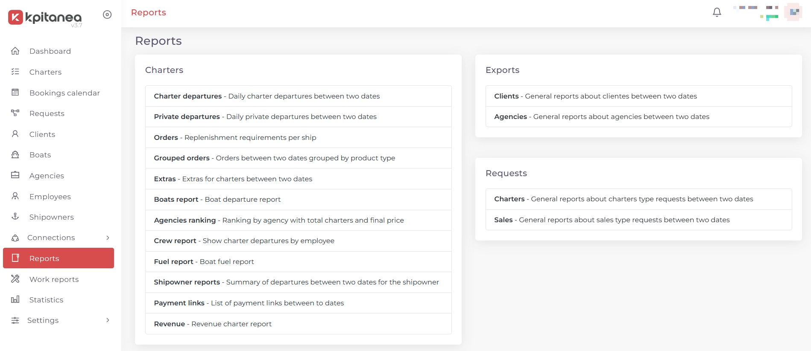Click the Kpitanea logo
This screenshot has width=811, height=351.
(45, 17)
